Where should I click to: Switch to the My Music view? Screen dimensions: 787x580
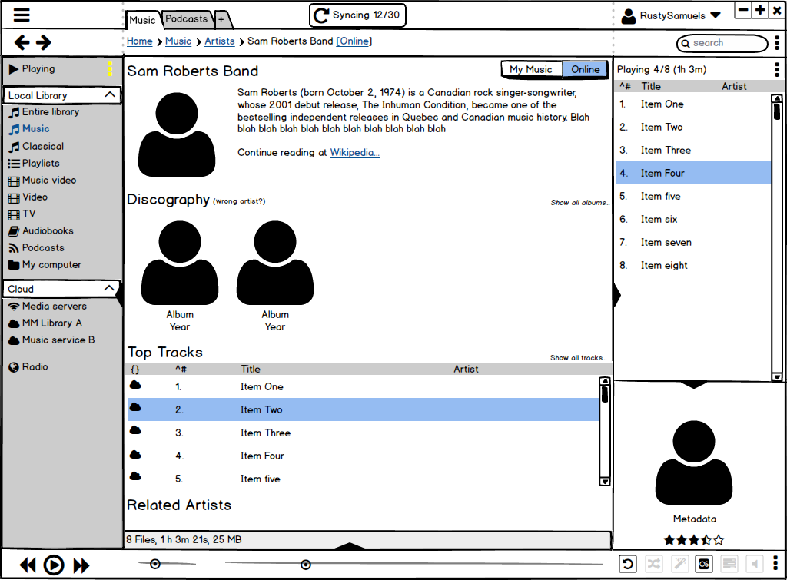(x=531, y=69)
